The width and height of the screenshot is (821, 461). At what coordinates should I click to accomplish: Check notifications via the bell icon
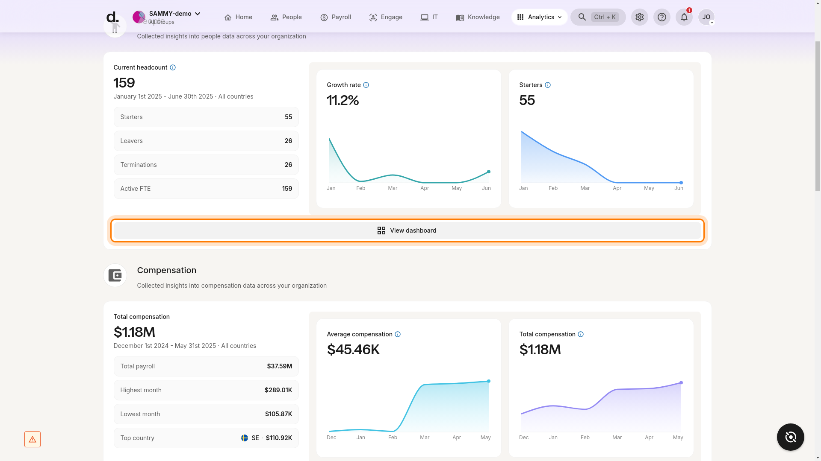[684, 17]
